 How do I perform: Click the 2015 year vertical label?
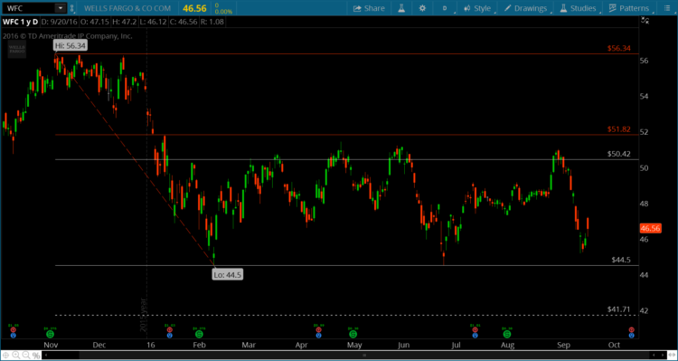coord(144,314)
